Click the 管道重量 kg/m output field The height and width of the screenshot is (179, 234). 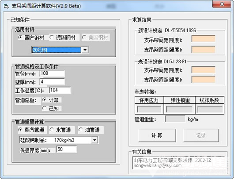(x=175, y=119)
